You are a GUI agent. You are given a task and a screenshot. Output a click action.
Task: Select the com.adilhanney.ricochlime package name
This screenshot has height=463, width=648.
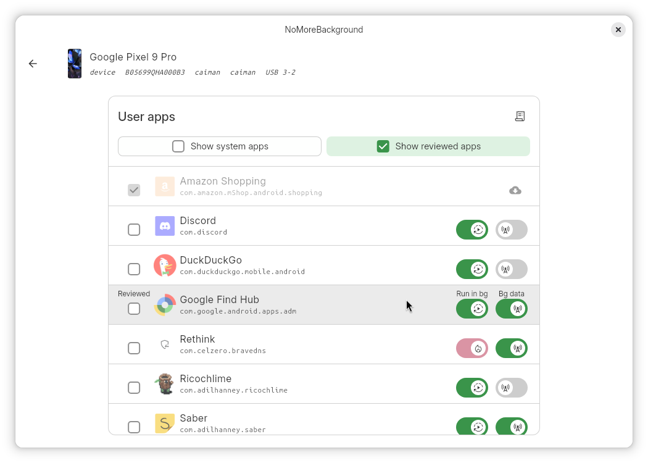233,390
